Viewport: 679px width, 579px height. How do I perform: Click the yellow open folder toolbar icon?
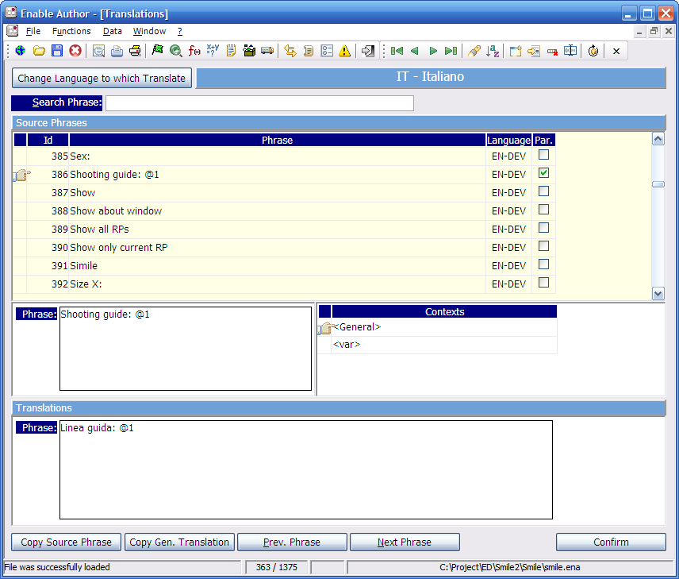[39, 51]
